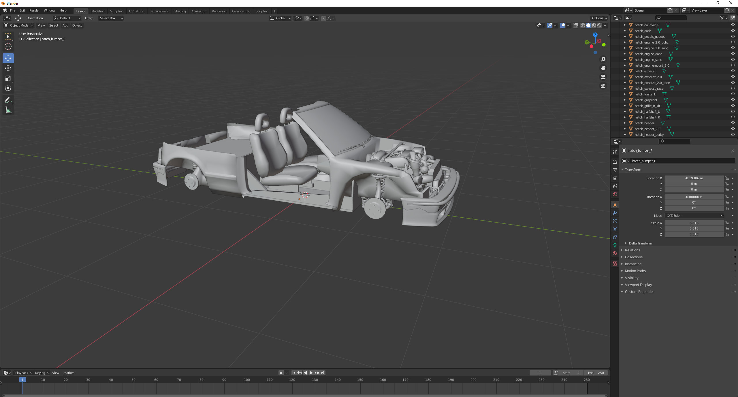Expand the Relations panel
738x397 pixels.
pos(632,250)
